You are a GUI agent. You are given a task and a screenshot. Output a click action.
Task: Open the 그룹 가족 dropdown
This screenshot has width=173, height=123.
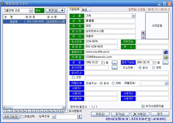(x=133, y=16)
